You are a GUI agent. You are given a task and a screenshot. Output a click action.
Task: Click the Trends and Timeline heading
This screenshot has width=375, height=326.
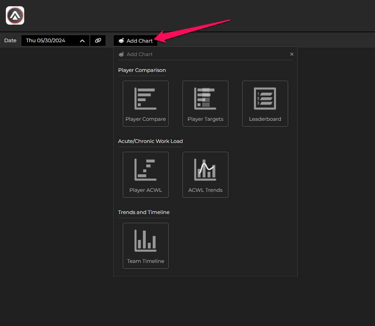pos(144,212)
